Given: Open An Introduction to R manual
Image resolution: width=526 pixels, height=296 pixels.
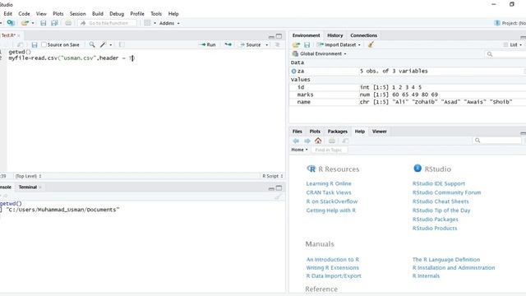Looking at the screenshot, I should coord(332,260).
